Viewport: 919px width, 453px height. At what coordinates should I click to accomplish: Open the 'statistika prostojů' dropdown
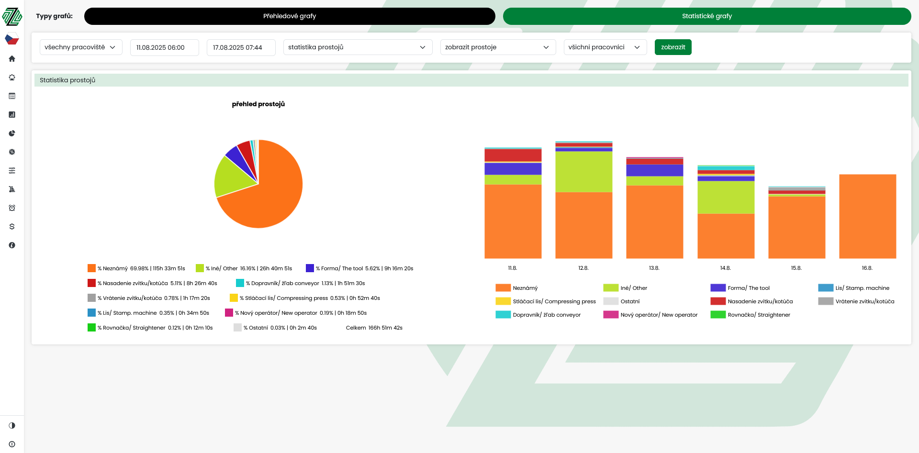pos(357,47)
